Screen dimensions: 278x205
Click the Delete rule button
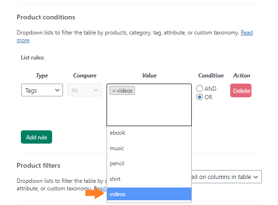(x=241, y=91)
